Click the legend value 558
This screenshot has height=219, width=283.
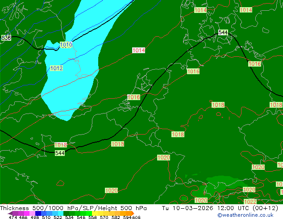coord(92,217)
